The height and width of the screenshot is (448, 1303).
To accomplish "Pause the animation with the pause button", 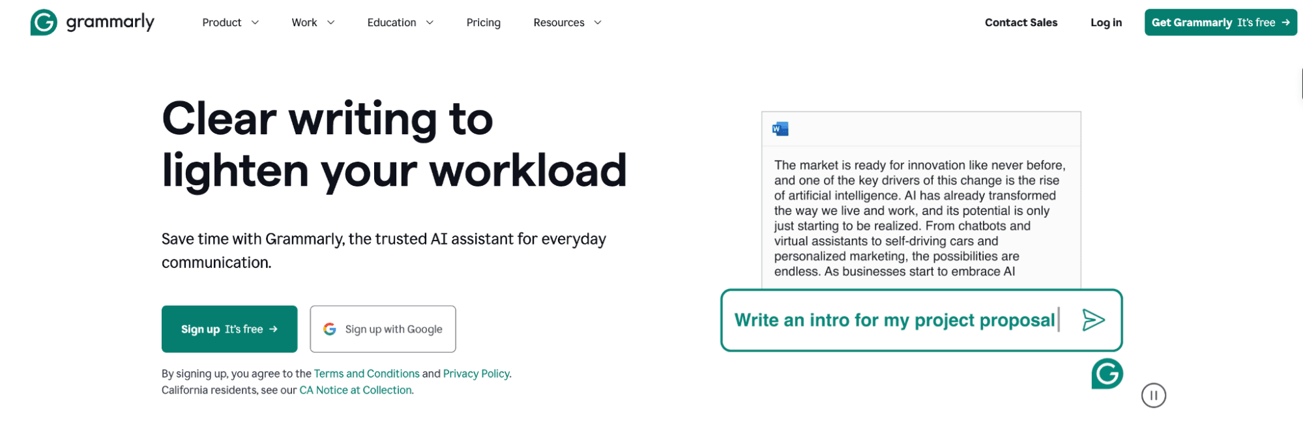I will click(1153, 395).
